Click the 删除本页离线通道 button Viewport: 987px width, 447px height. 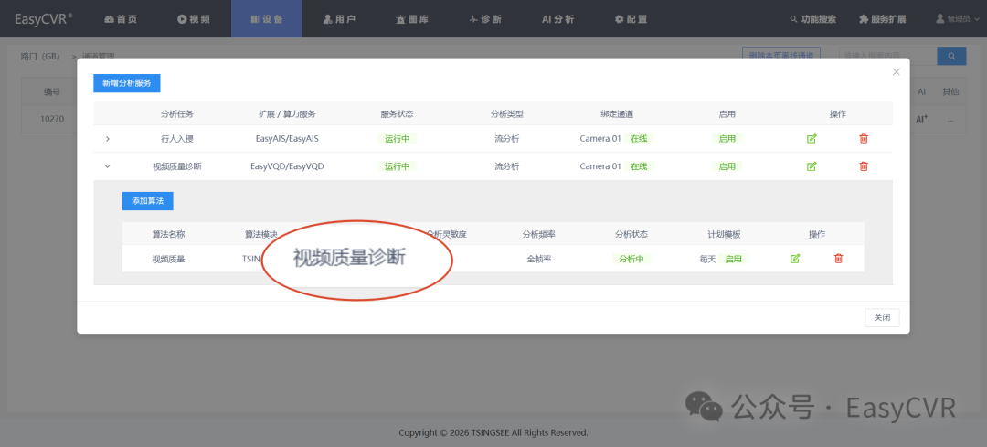coord(781,56)
